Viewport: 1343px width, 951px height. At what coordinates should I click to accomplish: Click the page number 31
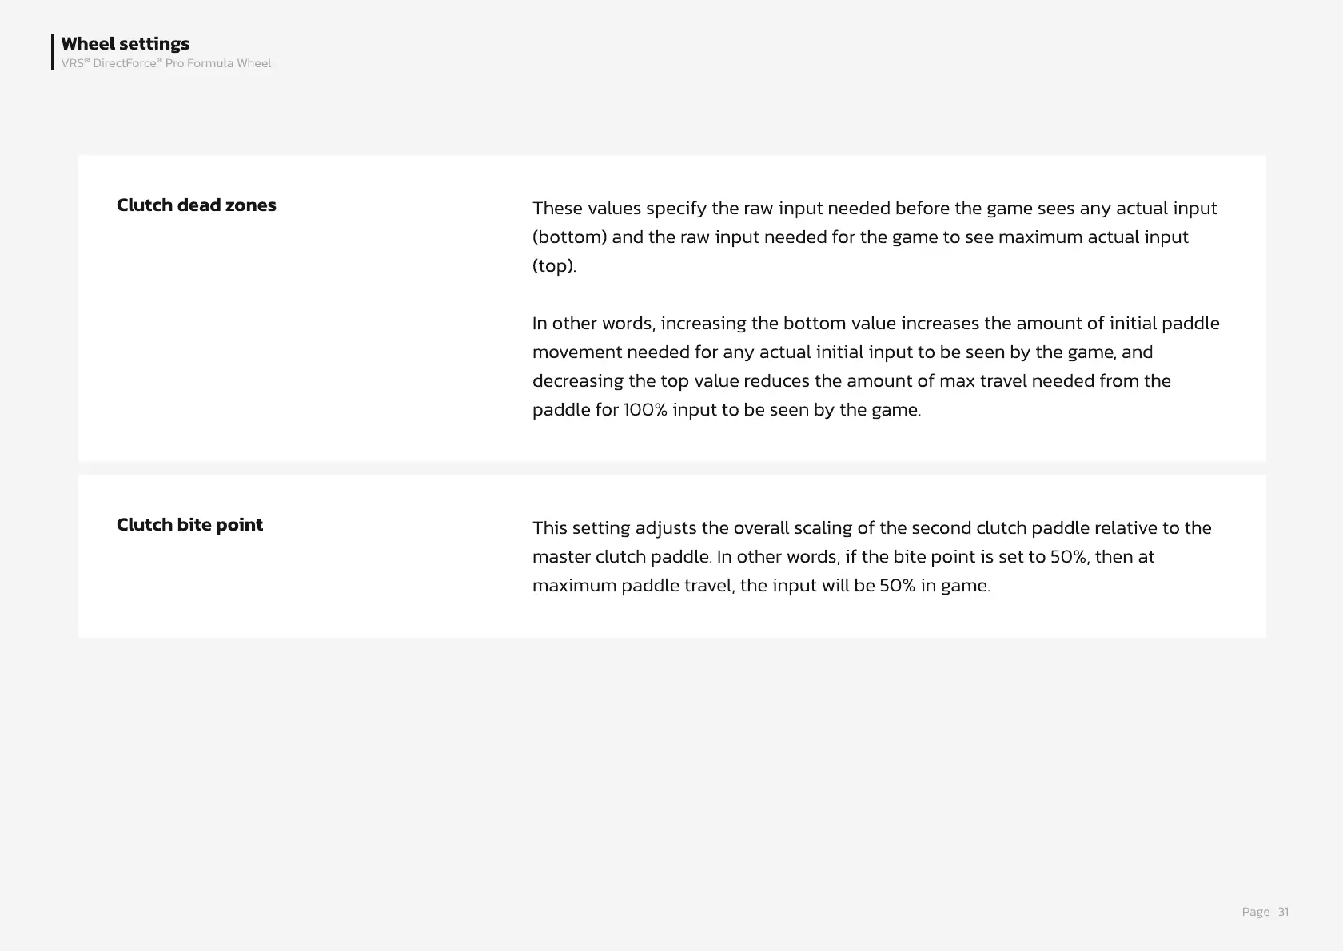pyautogui.click(x=1283, y=912)
